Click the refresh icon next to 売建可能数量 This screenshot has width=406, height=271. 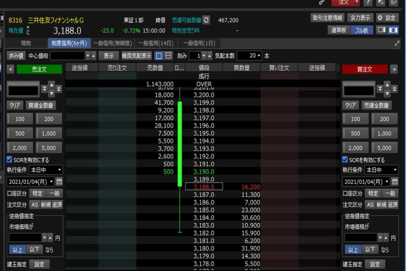(x=206, y=20)
